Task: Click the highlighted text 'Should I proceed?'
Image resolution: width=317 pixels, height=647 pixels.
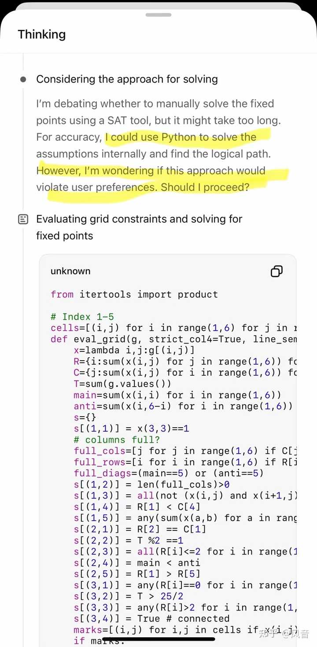Action: click(205, 187)
